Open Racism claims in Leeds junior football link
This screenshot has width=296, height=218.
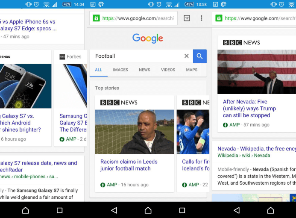(x=129, y=165)
